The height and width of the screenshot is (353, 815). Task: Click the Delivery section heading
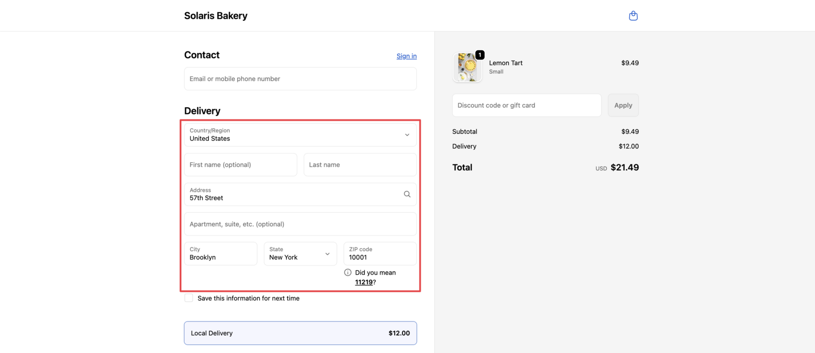[x=202, y=111]
